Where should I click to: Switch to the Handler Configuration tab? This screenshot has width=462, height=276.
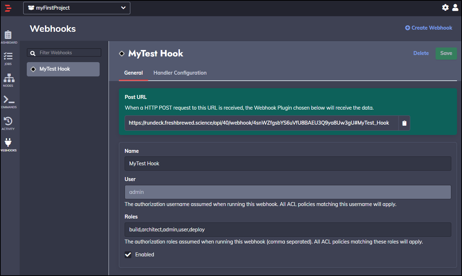pos(180,73)
